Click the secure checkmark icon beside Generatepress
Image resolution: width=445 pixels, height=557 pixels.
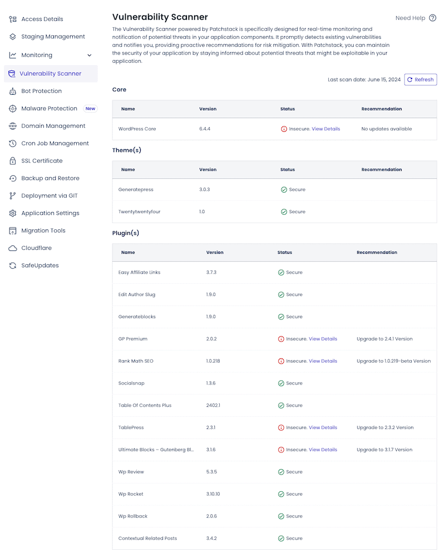(x=284, y=189)
